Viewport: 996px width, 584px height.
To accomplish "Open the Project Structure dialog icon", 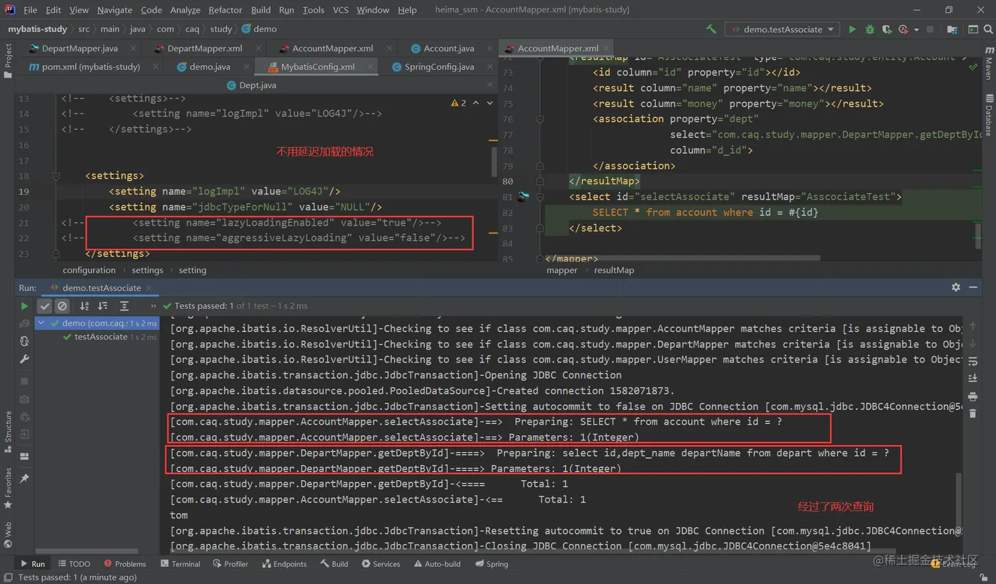I will [952, 29].
